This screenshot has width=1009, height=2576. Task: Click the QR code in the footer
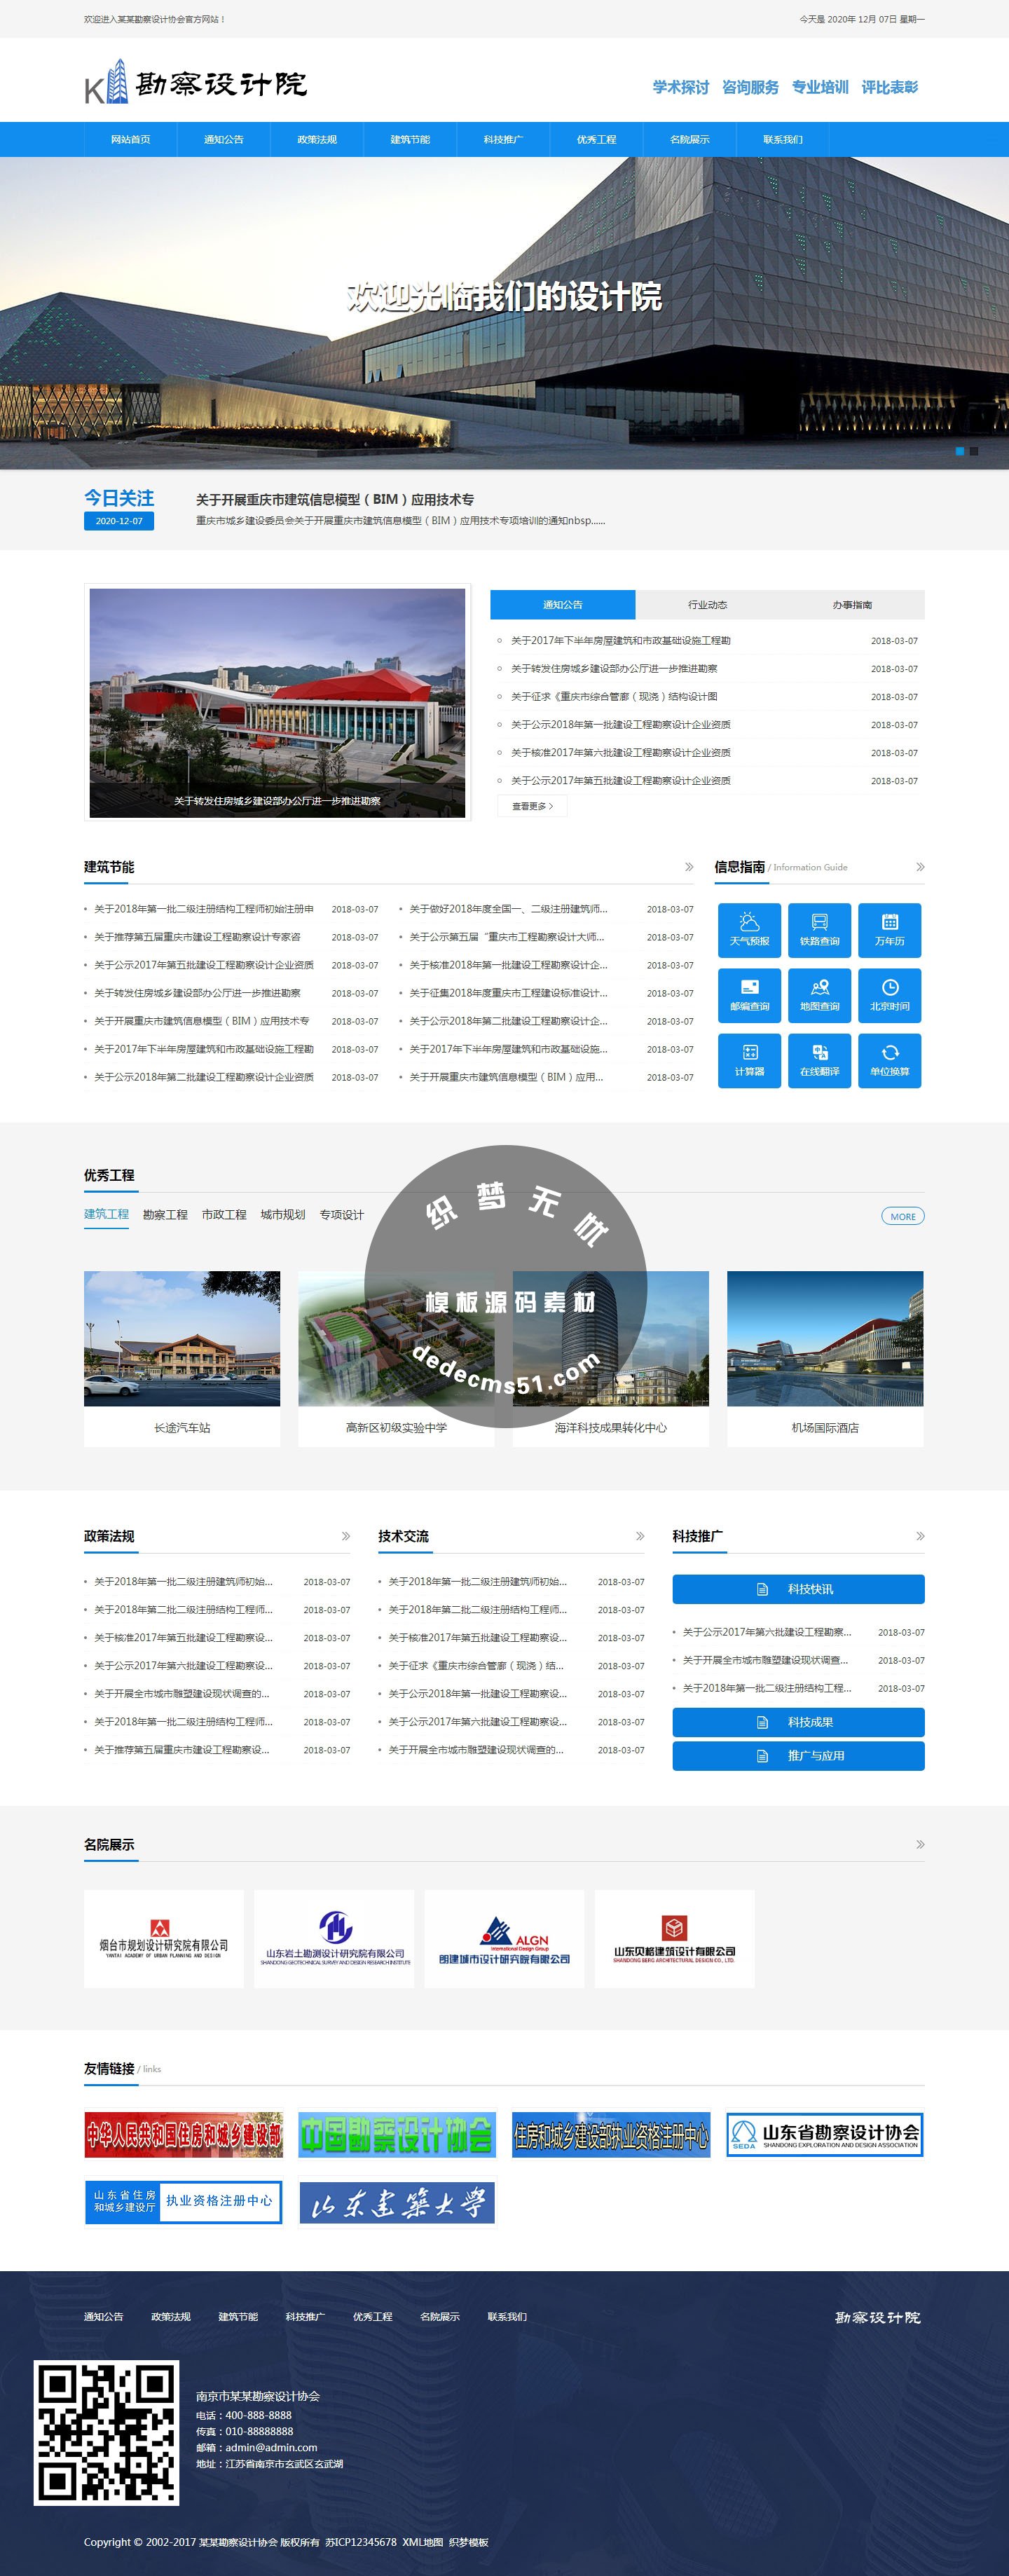pos(107,2432)
